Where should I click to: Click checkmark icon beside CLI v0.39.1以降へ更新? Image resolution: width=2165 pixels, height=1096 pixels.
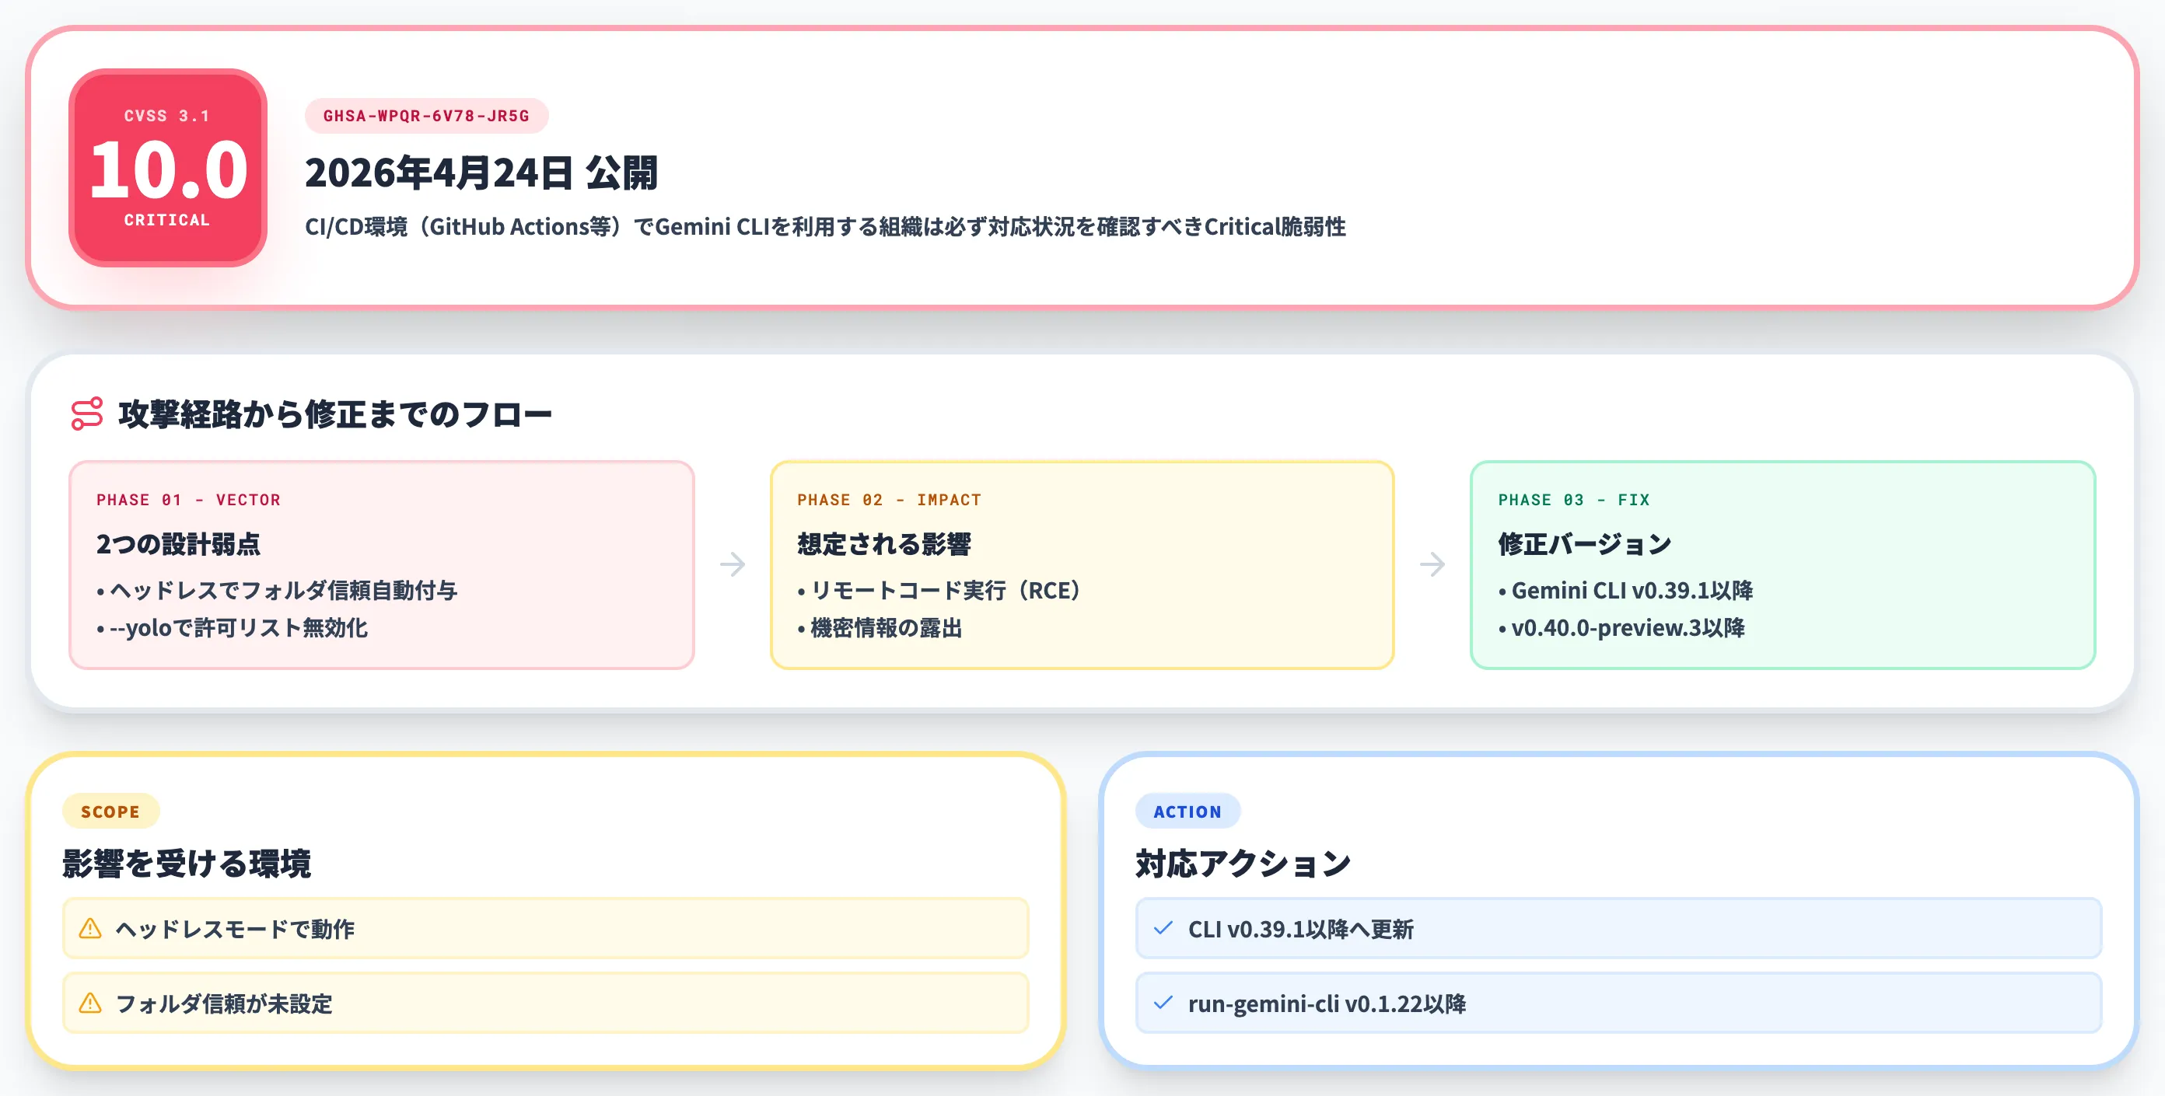[1163, 928]
